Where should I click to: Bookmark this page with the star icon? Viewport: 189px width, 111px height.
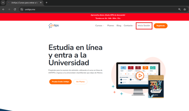pos(185,9)
